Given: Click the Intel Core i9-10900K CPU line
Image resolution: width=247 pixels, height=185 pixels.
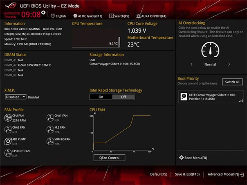Looking at the screenshot, I should tap(33, 34).
